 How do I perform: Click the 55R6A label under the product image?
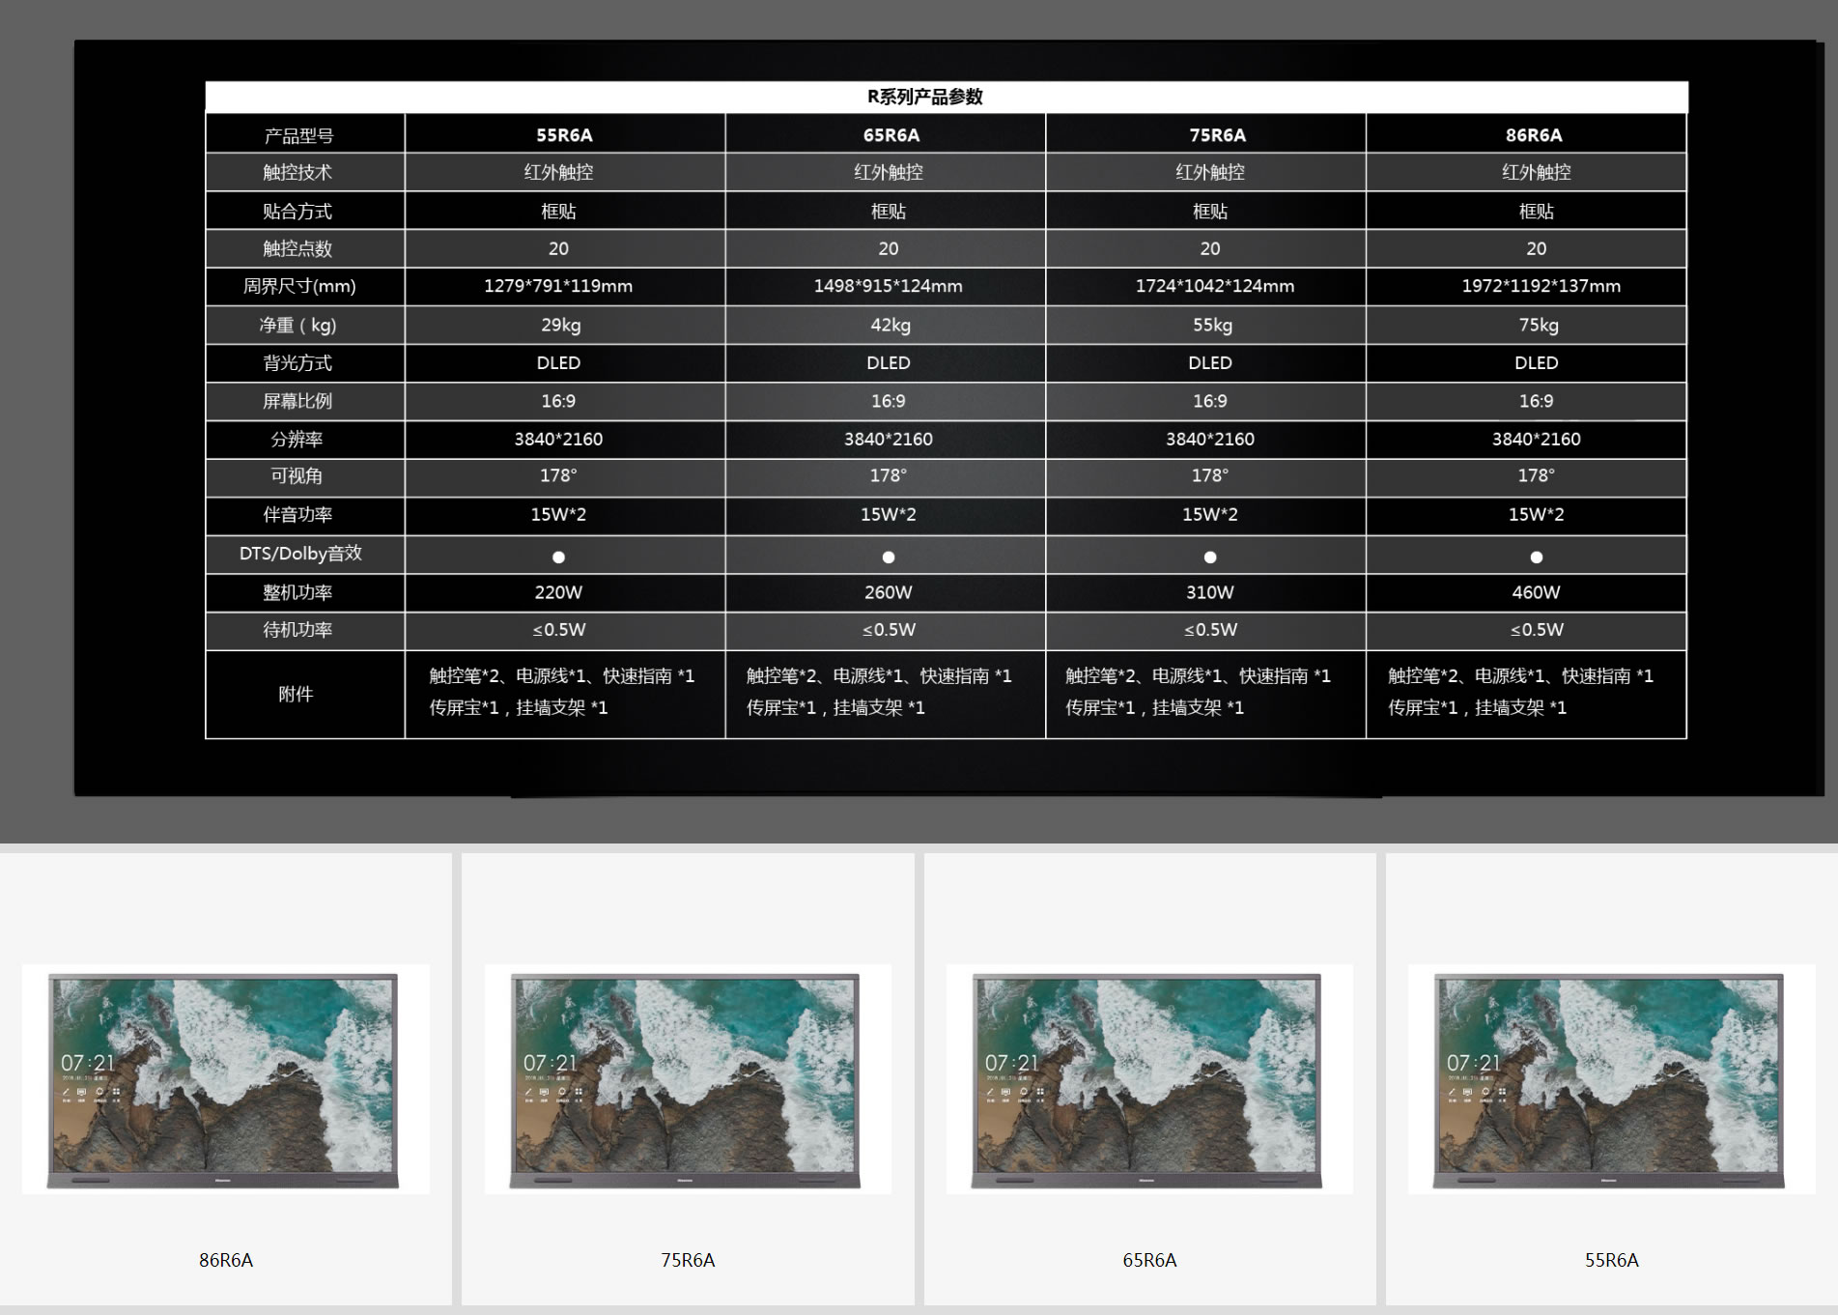coord(1611,1260)
